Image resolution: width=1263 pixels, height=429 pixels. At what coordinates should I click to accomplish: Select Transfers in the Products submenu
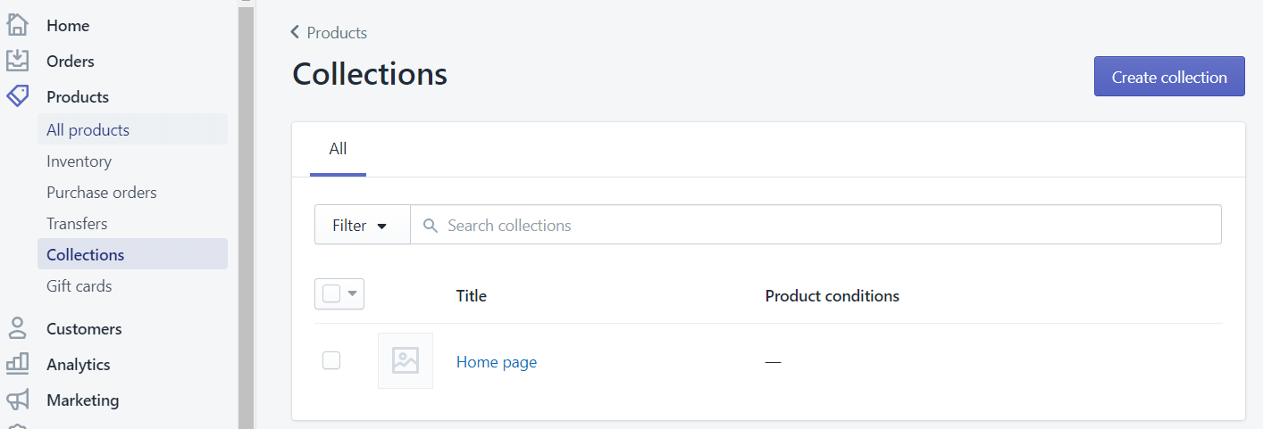click(77, 224)
